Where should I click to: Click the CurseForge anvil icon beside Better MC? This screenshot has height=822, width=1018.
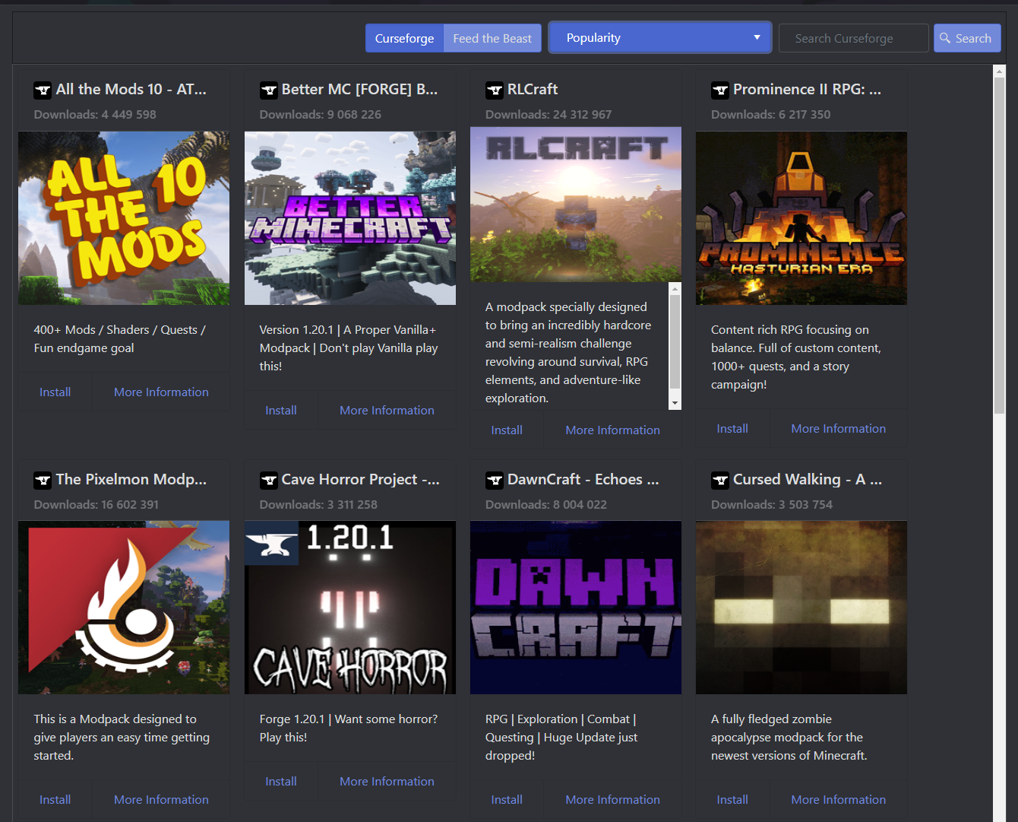click(269, 90)
